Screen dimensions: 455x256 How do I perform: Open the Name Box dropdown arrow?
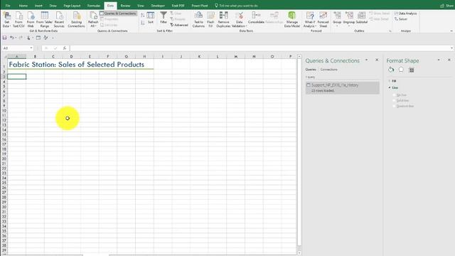coord(31,48)
